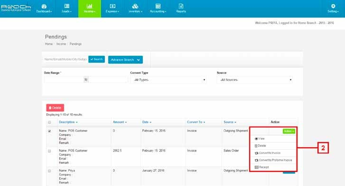Open the Accounting calculator icon
Screen dimensions: 345x186
point(158,6)
